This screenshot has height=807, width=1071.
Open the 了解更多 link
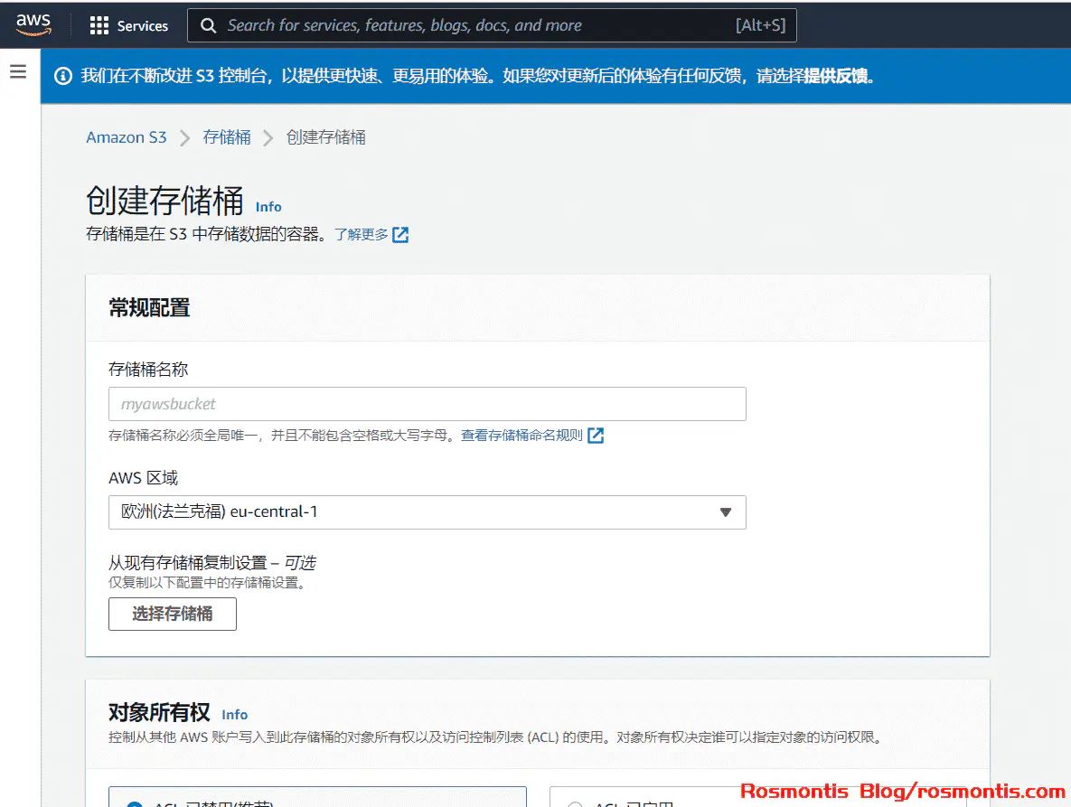(362, 235)
